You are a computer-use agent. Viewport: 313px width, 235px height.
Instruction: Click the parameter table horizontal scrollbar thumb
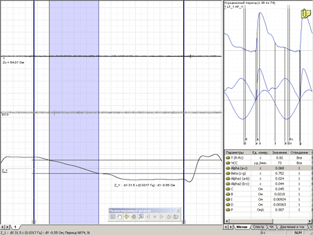[x=250, y=221]
